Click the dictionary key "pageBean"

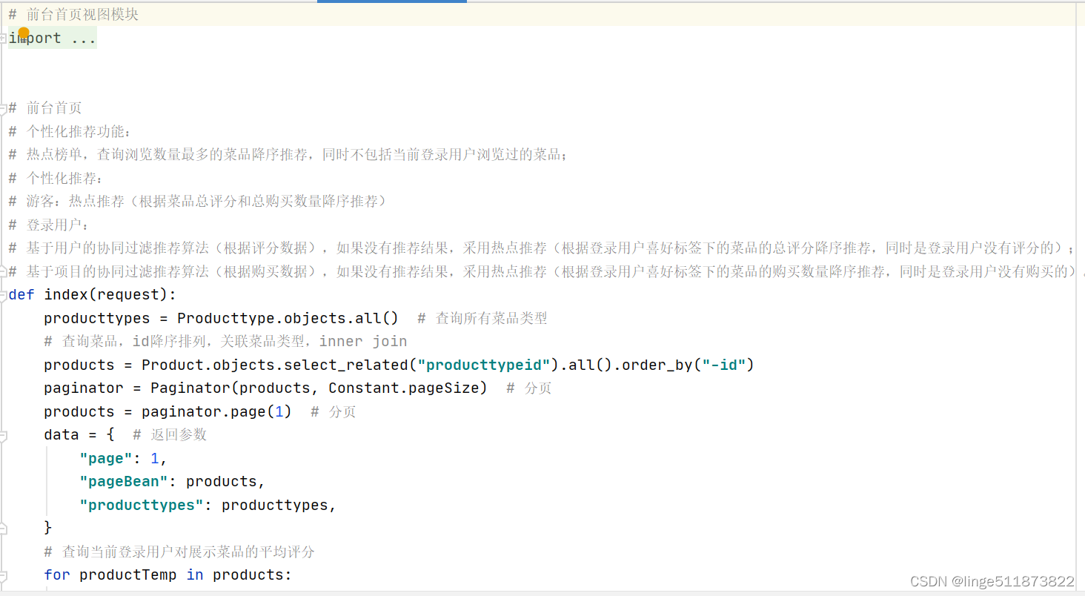pos(124,481)
